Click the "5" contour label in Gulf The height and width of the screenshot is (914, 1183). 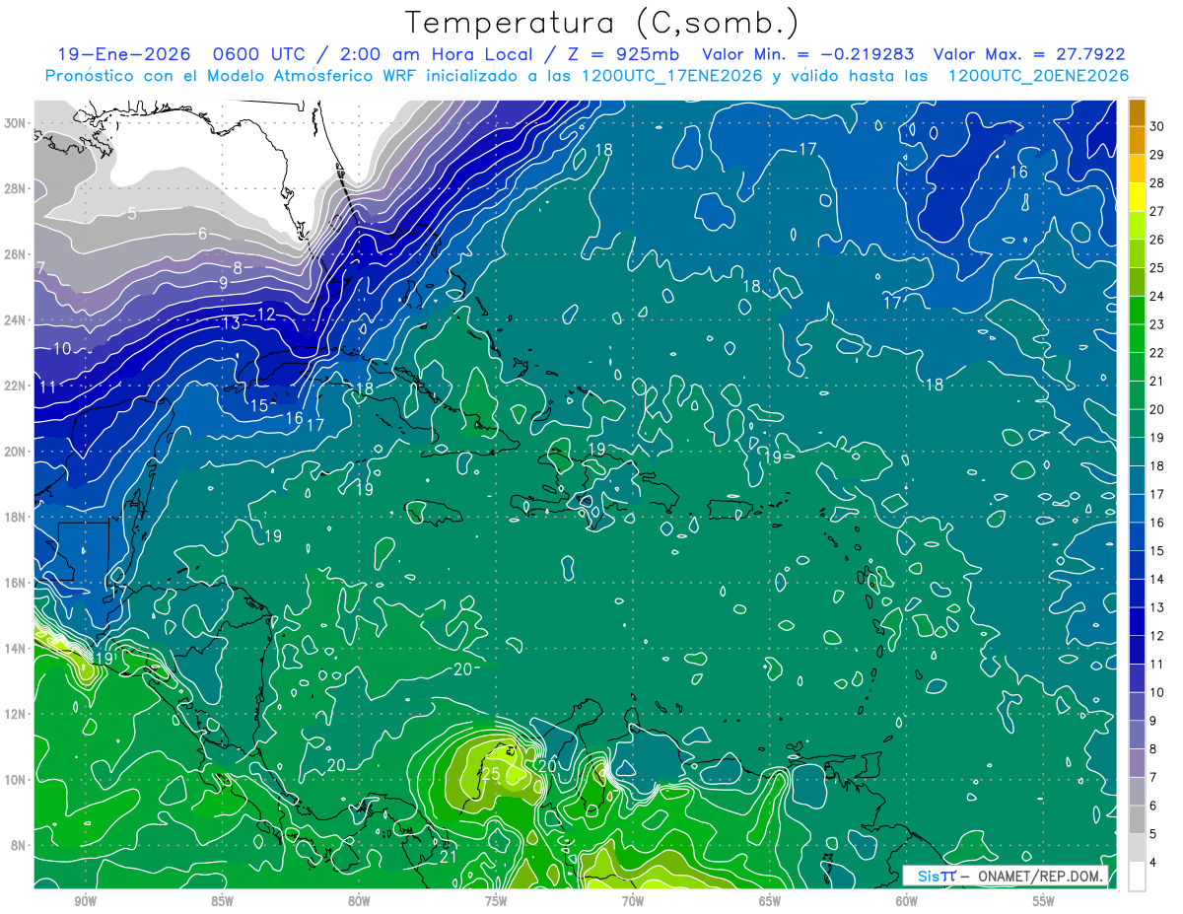coord(132,213)
